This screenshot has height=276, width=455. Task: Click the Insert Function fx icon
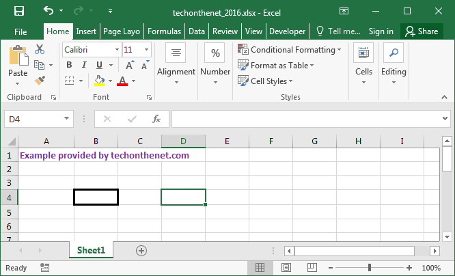pyautogui.click(x=156, y=119)
